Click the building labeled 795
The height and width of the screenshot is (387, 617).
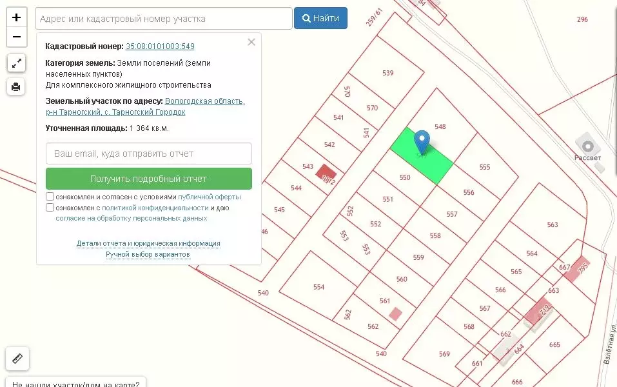(576, 269)
